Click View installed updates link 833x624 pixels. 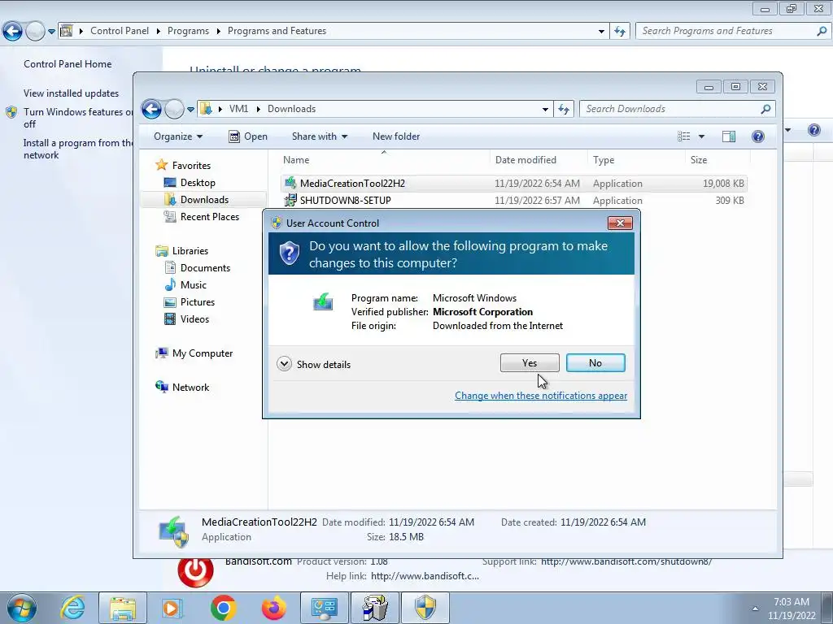[x=72, y=93]
